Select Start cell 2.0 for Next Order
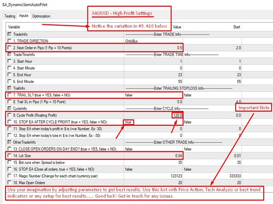The width and height of the screenshot is (273, 204). (212, 48)
